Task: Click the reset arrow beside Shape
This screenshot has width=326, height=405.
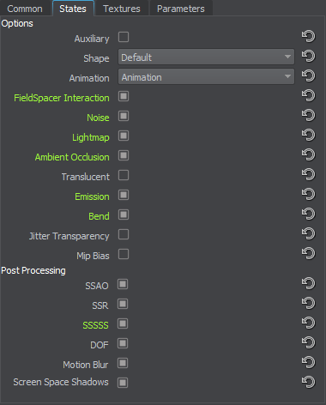Action: [x=308, y=57]
